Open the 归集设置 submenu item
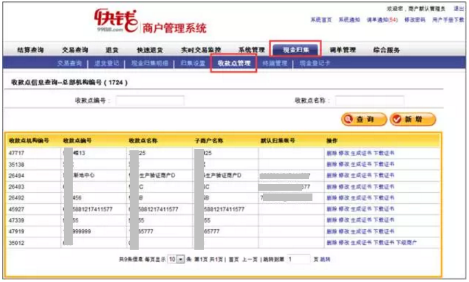The height and width of the screenshot is (282, 469). (193, 63)
